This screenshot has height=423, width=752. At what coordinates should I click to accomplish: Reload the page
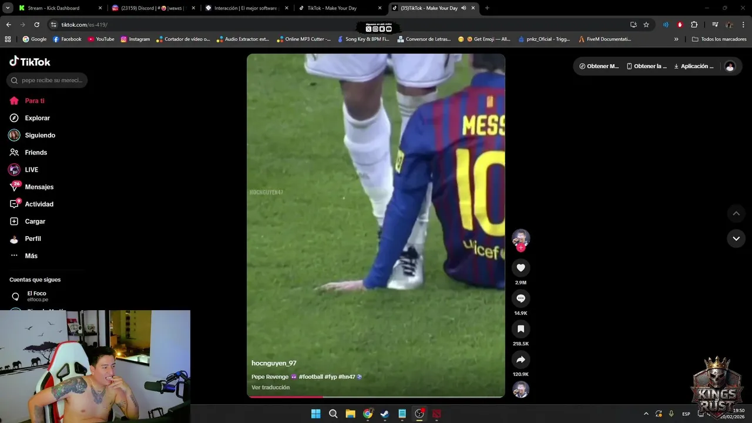[x=36, y=25]
